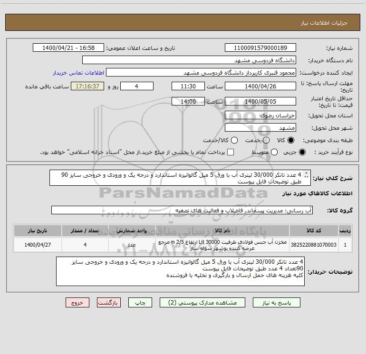366x354 pixels.
Task: Click the چاپ print button
Action: pos(140,303)
